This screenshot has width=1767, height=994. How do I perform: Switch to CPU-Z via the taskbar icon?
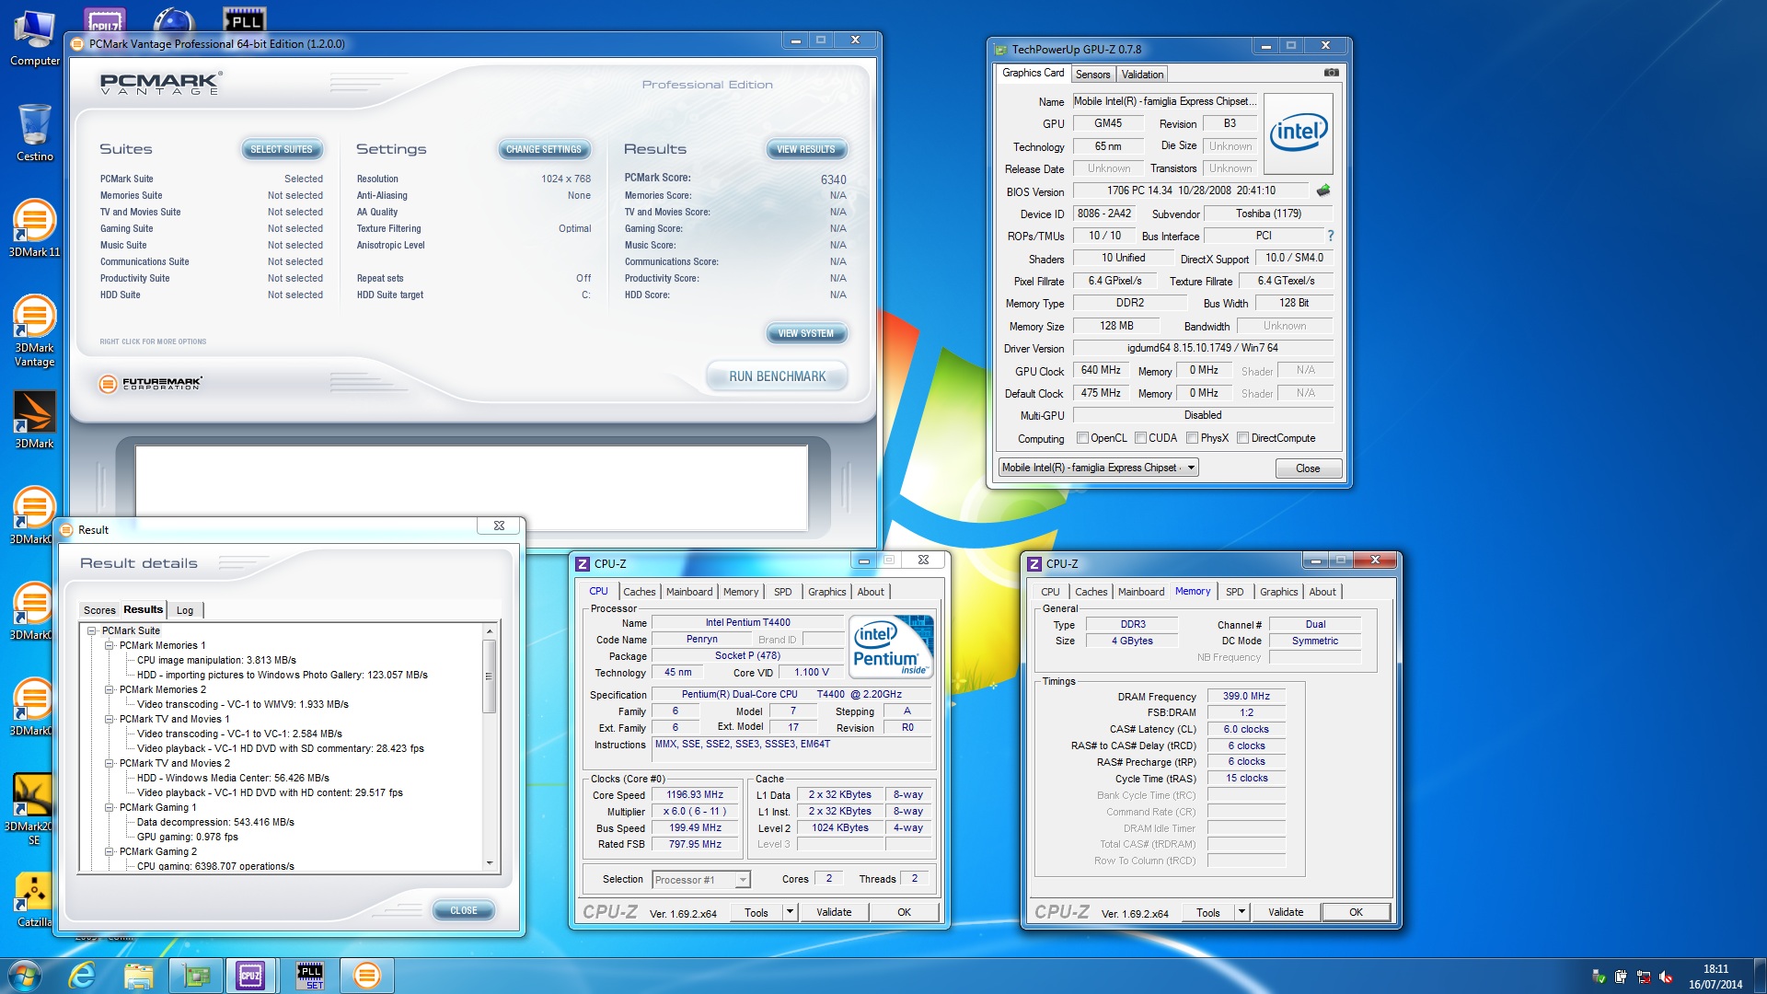pyautogui.click(x=250, y=976)
